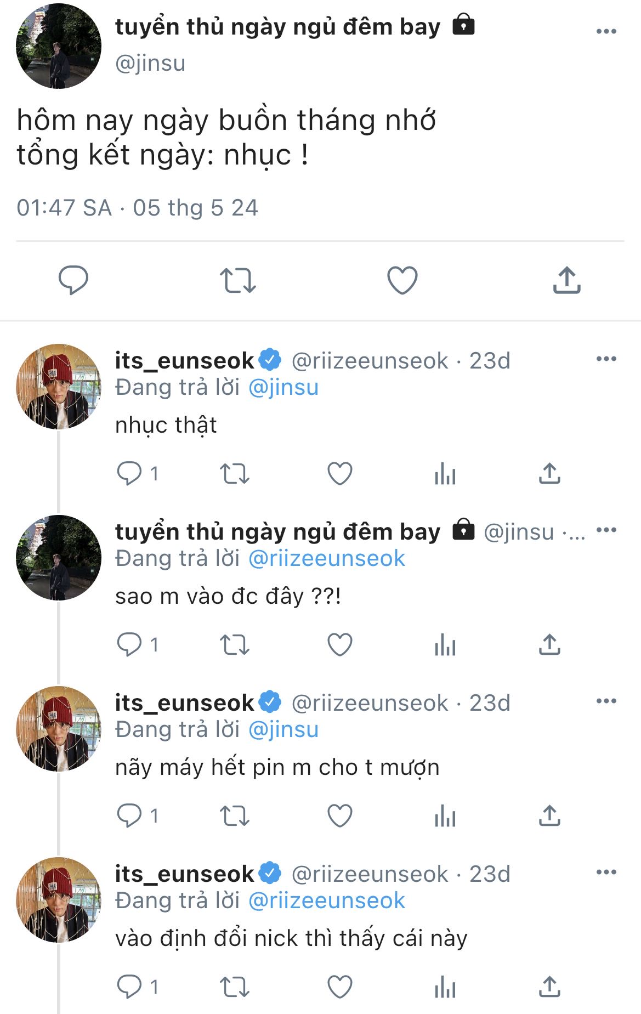
Task: Share the 'vào định đổi nick' reply
Action: (x=549, y=987)
